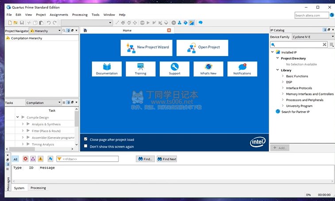This screenshot has height=201, width=335.
Task: Open the Notifications icon tile
Action: pyautogui.click(x=242, y=67)
